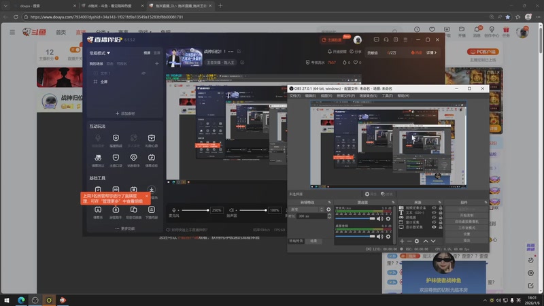This screenshot has width=544, height=306.
Task: Click the 时长 300 ms duration stepper
Action: 329,216
